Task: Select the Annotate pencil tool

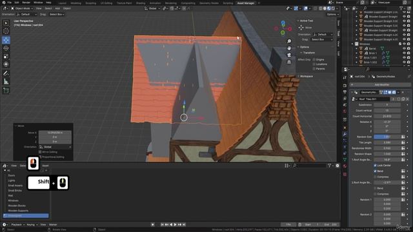Action: [x=6, y=73]
